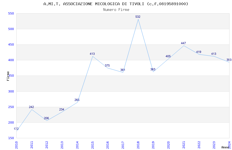The height and width of the screenshot is (150, 232).
Task: Select the data label 375
Action: [107, 65]
